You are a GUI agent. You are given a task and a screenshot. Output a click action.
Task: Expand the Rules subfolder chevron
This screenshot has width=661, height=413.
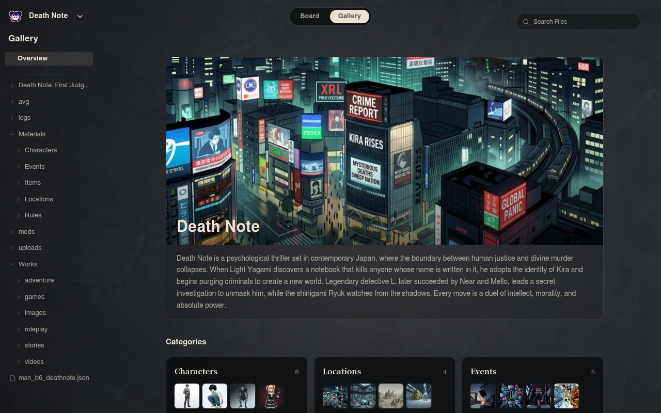click(19, 215)
